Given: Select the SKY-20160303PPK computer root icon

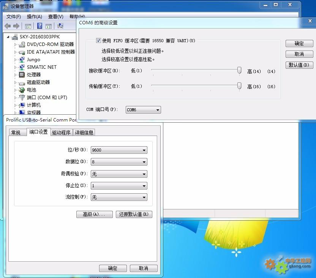Looking at the screenshot, I should pyautogui.click(x=15, y=37).
